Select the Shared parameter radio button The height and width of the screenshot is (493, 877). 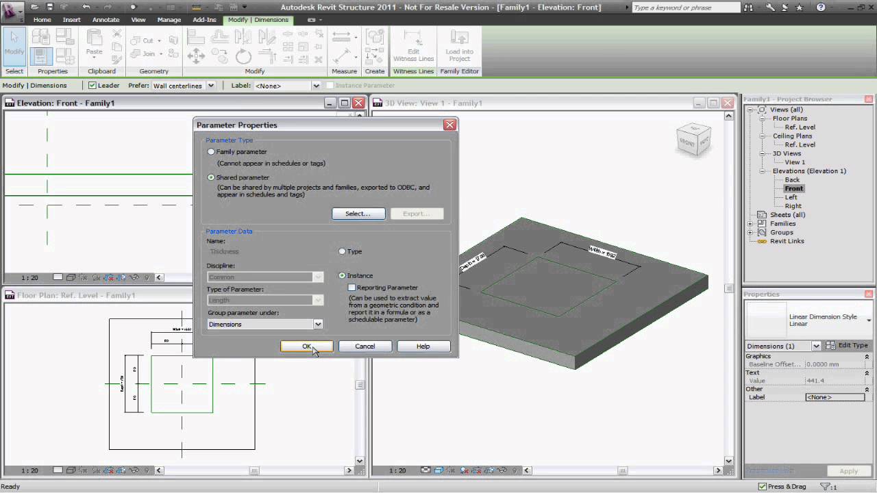[211, 177]
